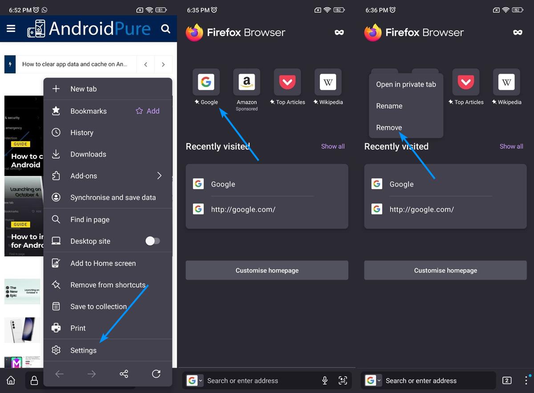Select Settings from the browser menu

[83, 350]
